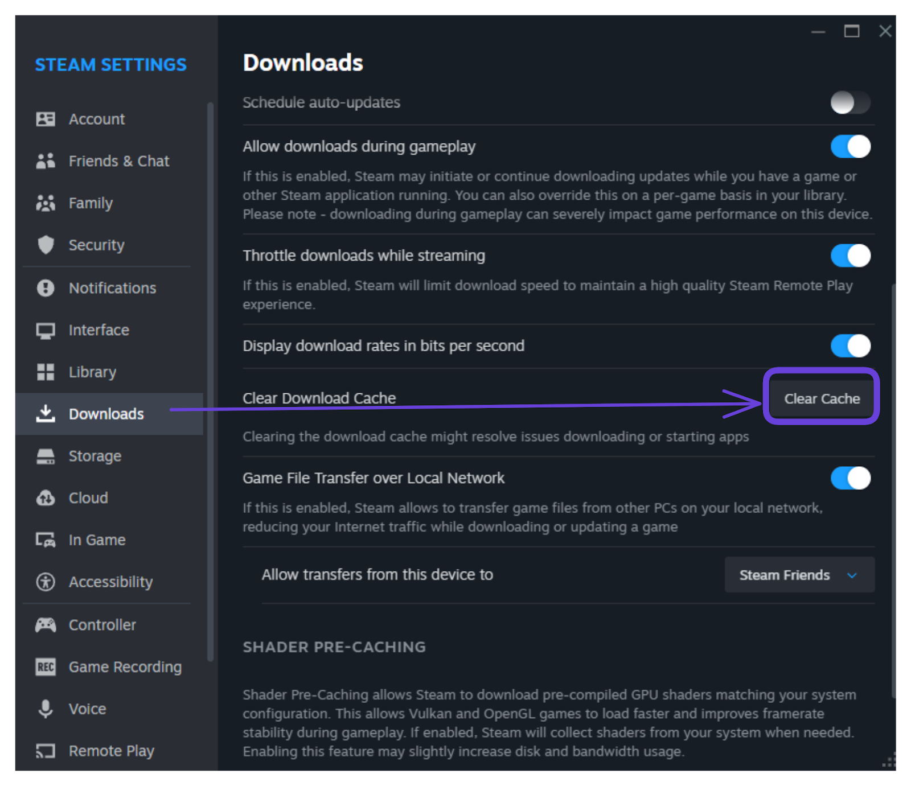The image size is (911, 786).
Task: Click the Family settings icon
Action: 46,203
